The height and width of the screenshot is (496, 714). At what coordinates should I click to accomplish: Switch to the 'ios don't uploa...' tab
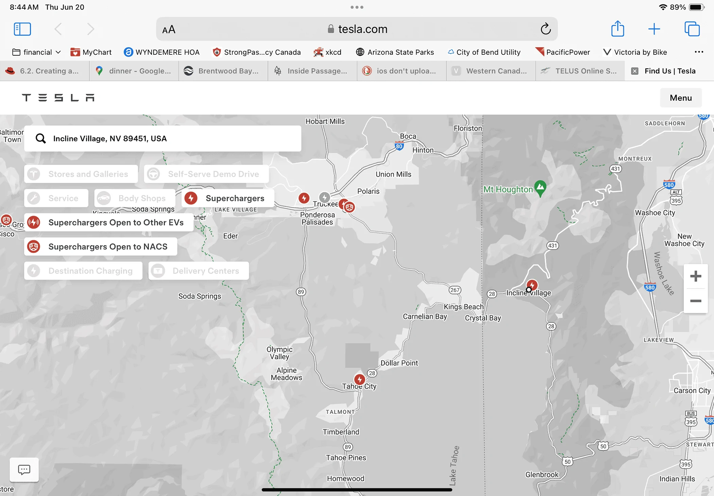point(402,71)
